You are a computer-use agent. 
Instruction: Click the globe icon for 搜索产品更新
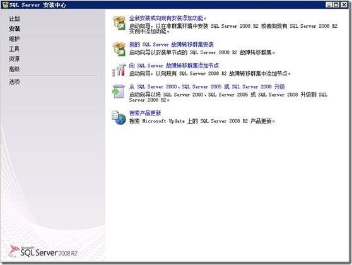(119, 118)
